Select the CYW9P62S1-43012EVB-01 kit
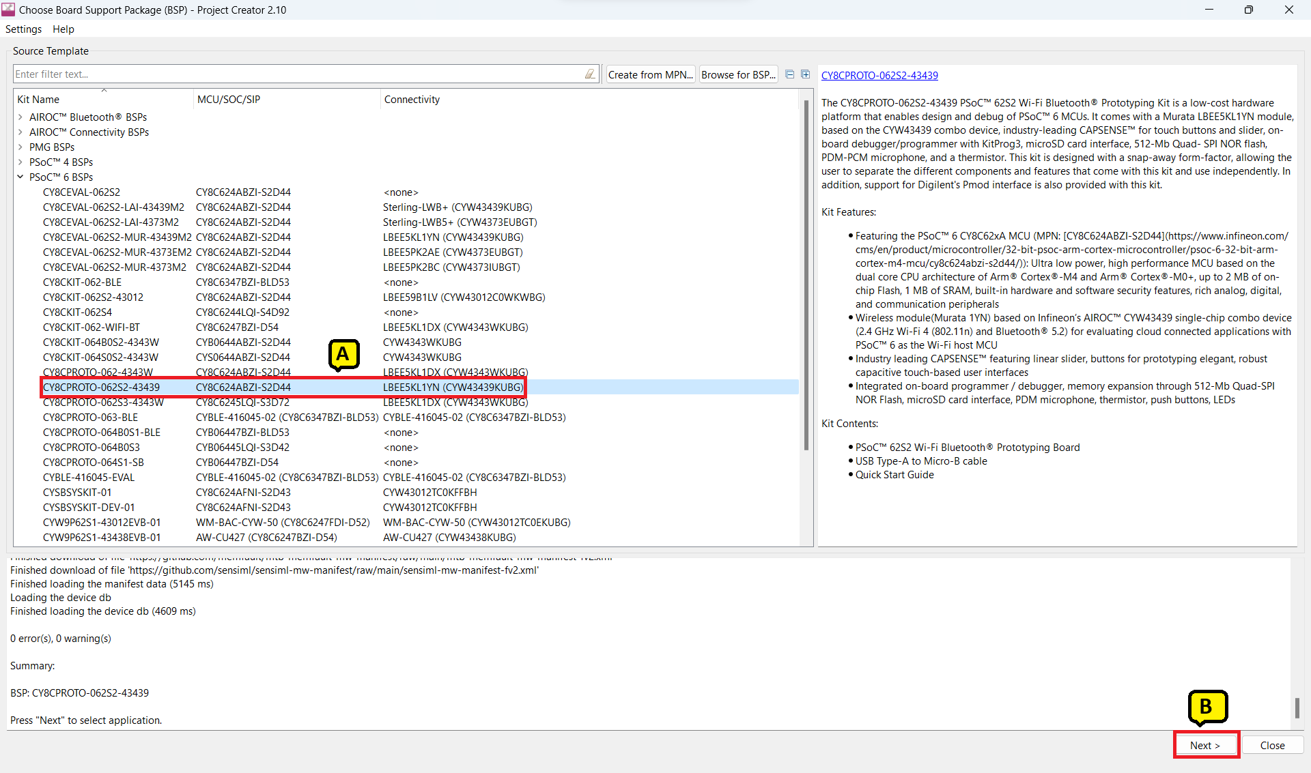The height and width of the screenshot is (773, 1311). (102, 523)
